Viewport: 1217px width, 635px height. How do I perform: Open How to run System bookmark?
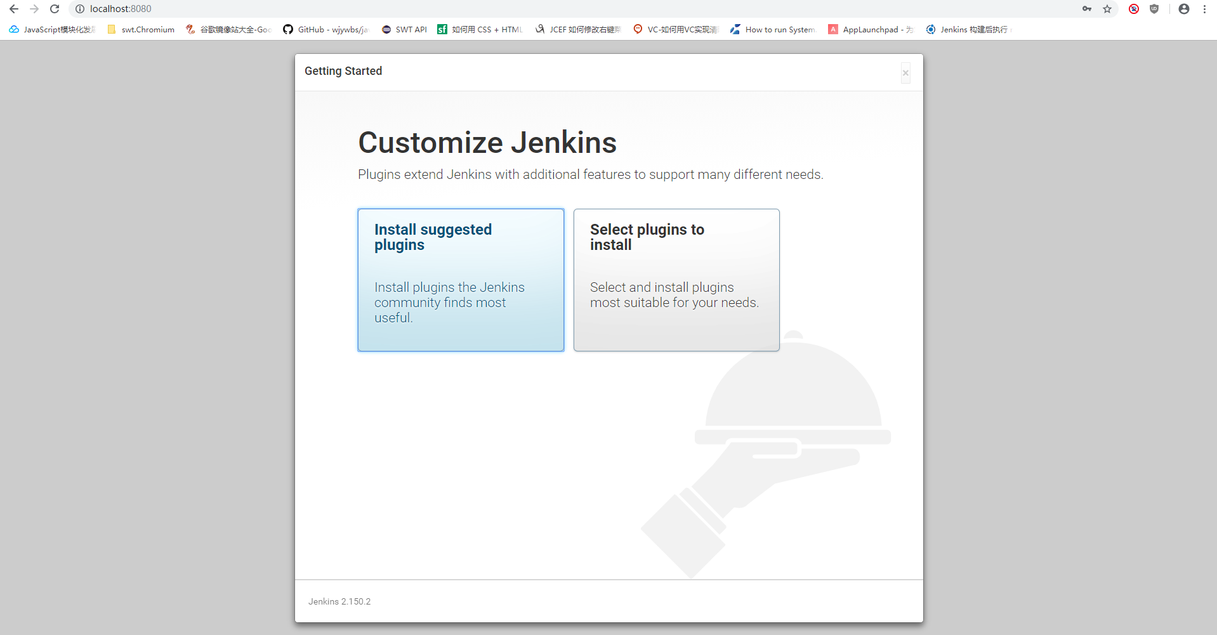point(773,29)
